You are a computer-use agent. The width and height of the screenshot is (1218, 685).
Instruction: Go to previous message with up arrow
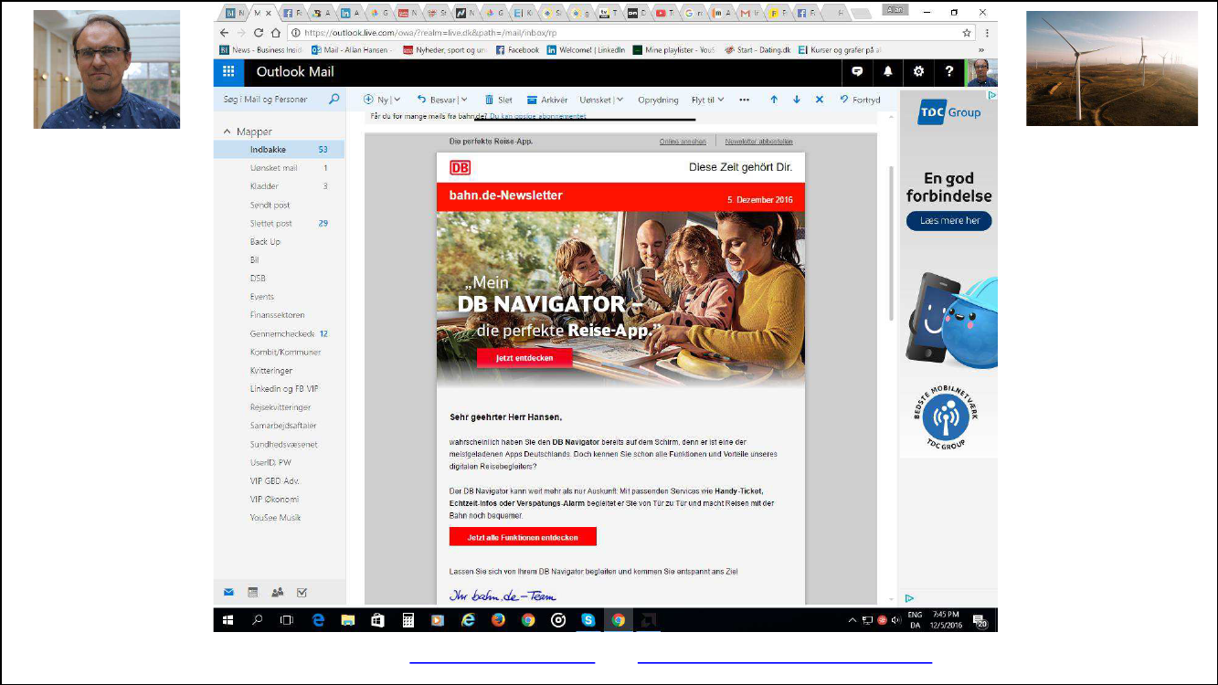(x=773, y=100)
